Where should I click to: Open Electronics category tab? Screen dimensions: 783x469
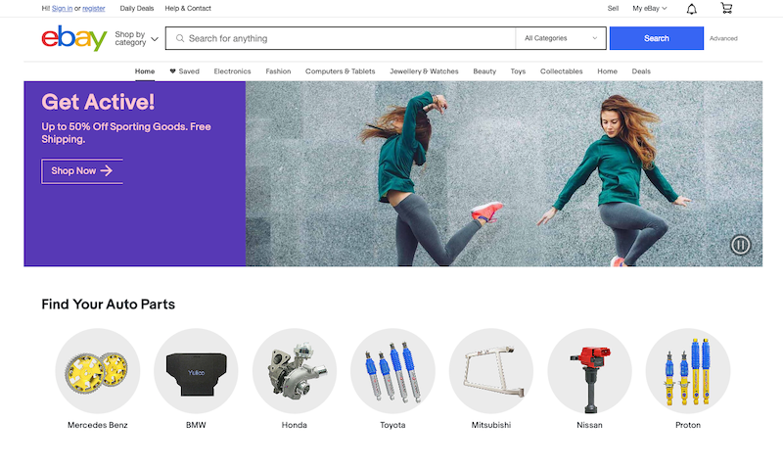(x=232, y=71)
